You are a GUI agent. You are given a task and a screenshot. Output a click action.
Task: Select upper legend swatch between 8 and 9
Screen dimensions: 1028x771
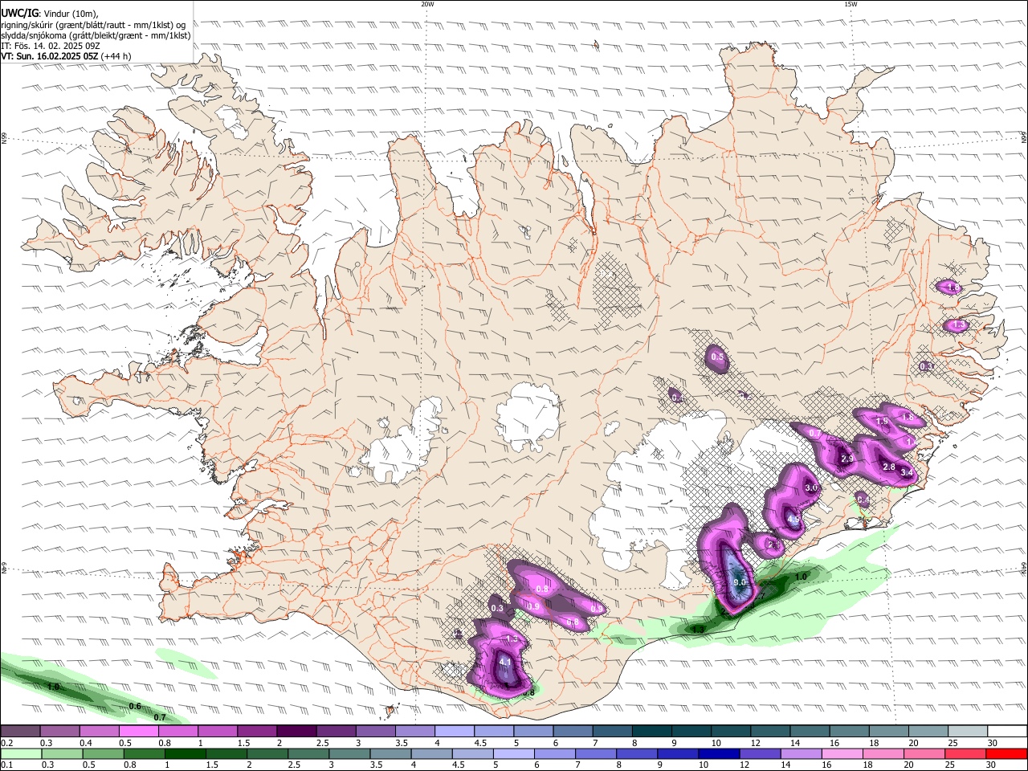coord(652,732)
